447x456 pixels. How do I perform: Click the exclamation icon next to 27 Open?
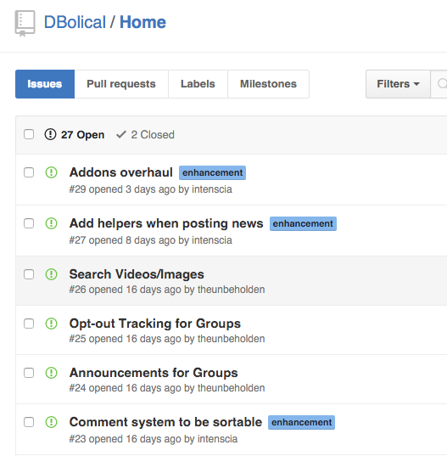[x=50, y=134]
